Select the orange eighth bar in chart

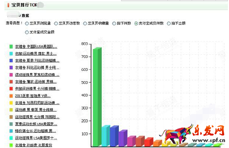click(158, 143)
